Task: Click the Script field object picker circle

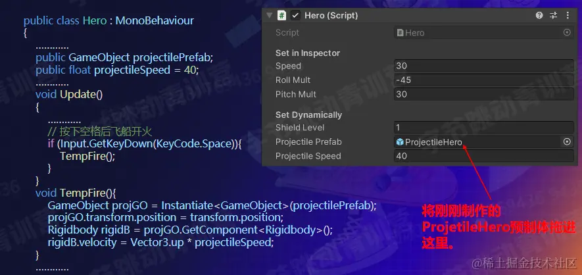Action: (567, 32)
